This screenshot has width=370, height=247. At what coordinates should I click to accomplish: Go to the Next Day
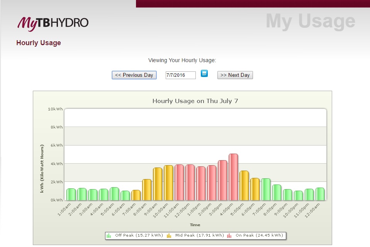point(235,75)
